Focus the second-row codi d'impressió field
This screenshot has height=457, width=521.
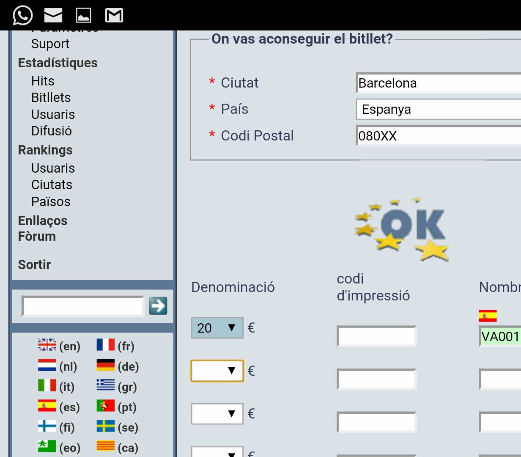[377, 380]
